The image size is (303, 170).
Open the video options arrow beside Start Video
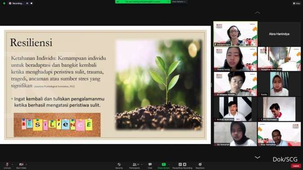(26, 165)
